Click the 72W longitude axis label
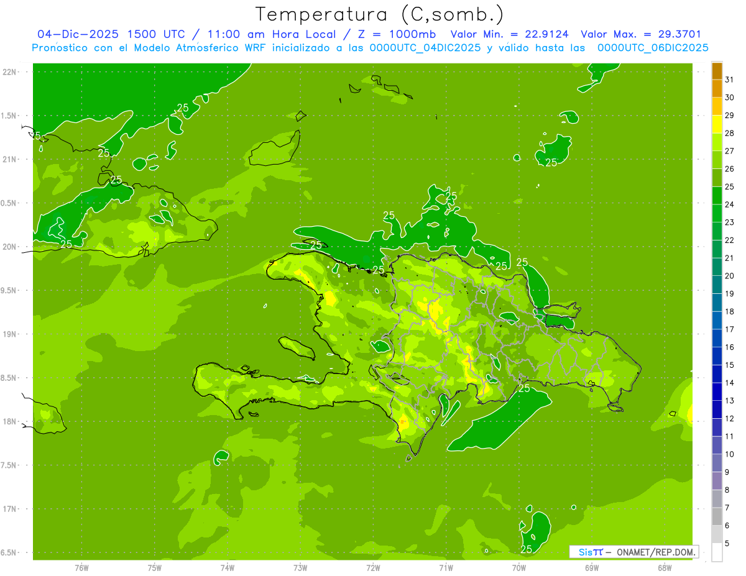Image resolution: width=746 pixels, height=576 pixels. click(x=373, y=568)
